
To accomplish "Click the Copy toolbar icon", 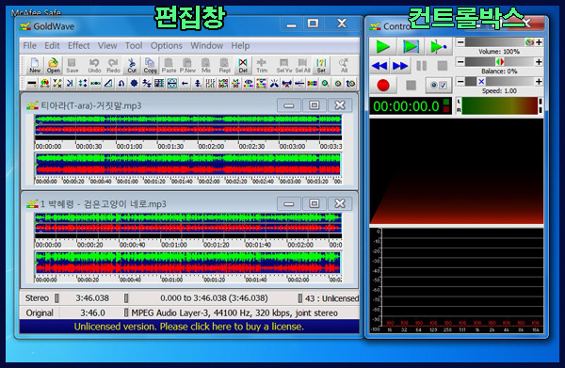I will [150, 65].
